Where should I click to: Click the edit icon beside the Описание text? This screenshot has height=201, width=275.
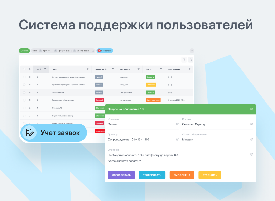coord(251,154)
